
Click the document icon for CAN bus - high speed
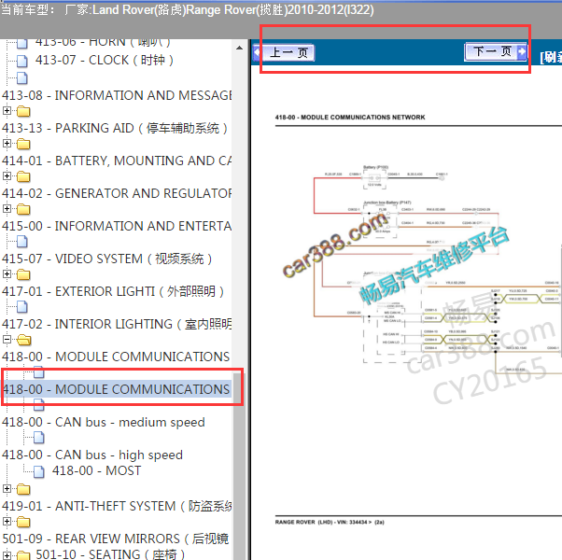pos(38,438)
